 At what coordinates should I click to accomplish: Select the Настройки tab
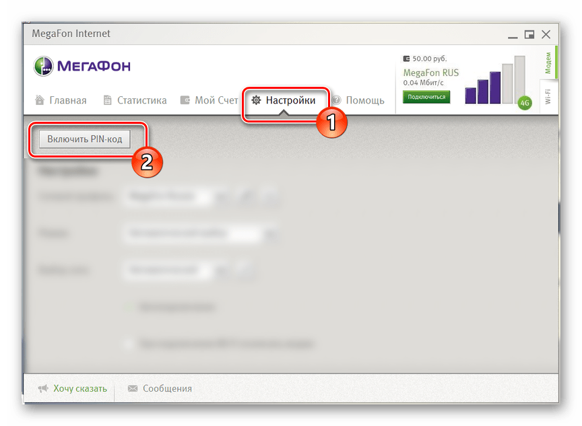(x=284, y=100)
